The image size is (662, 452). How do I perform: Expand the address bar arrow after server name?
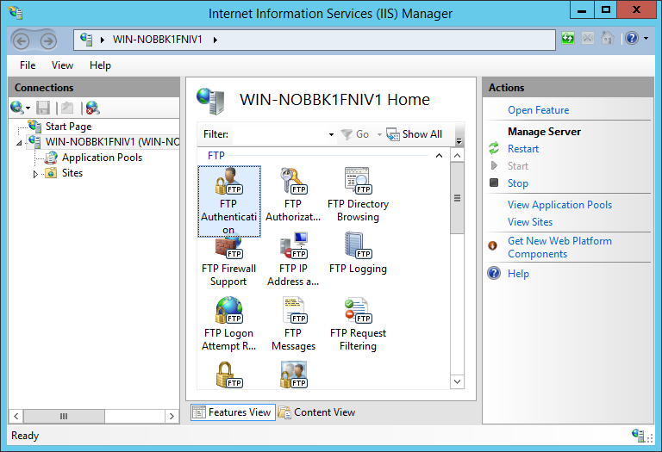215,40
